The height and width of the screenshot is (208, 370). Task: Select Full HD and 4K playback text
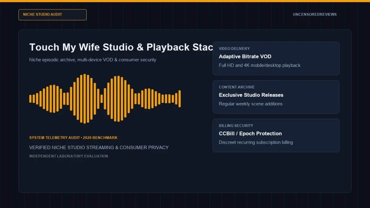259,65
